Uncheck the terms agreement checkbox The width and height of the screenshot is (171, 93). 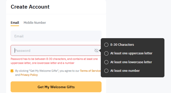(x=12, y=71)
